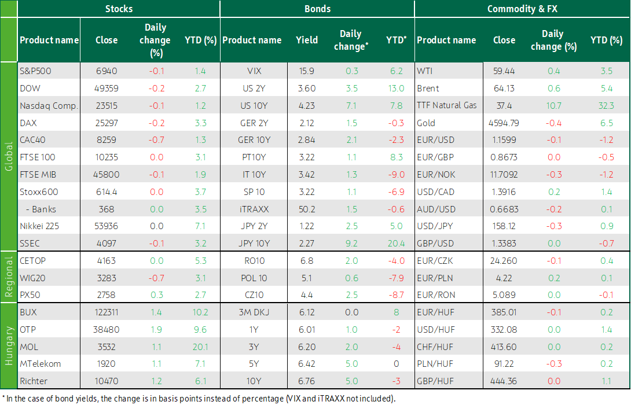The image size is (631, 405).
Task: Click the Hungary row group label
Action: (9, 346)
